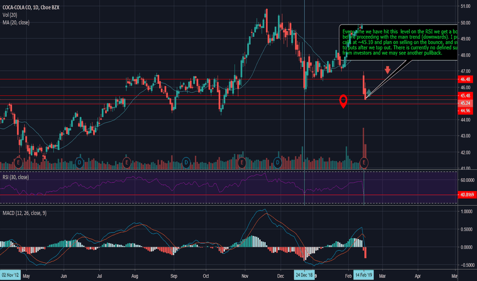Open the E earnings marker before August
This screenshot has width=477, height=281.
(126, 162)
